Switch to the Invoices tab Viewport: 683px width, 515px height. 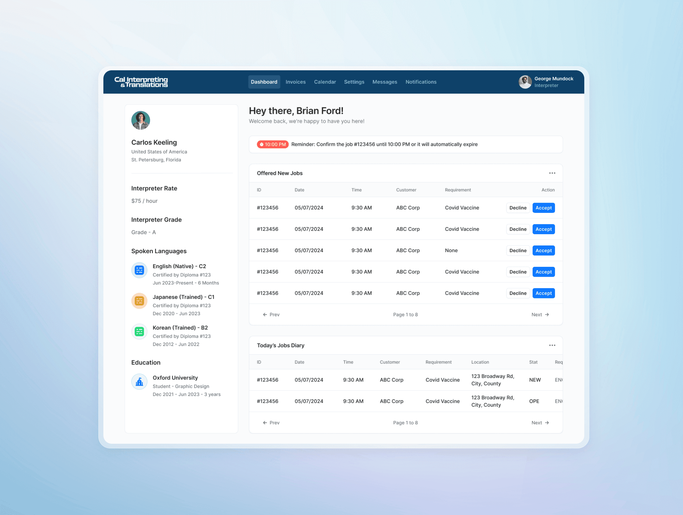click(295, 82)
